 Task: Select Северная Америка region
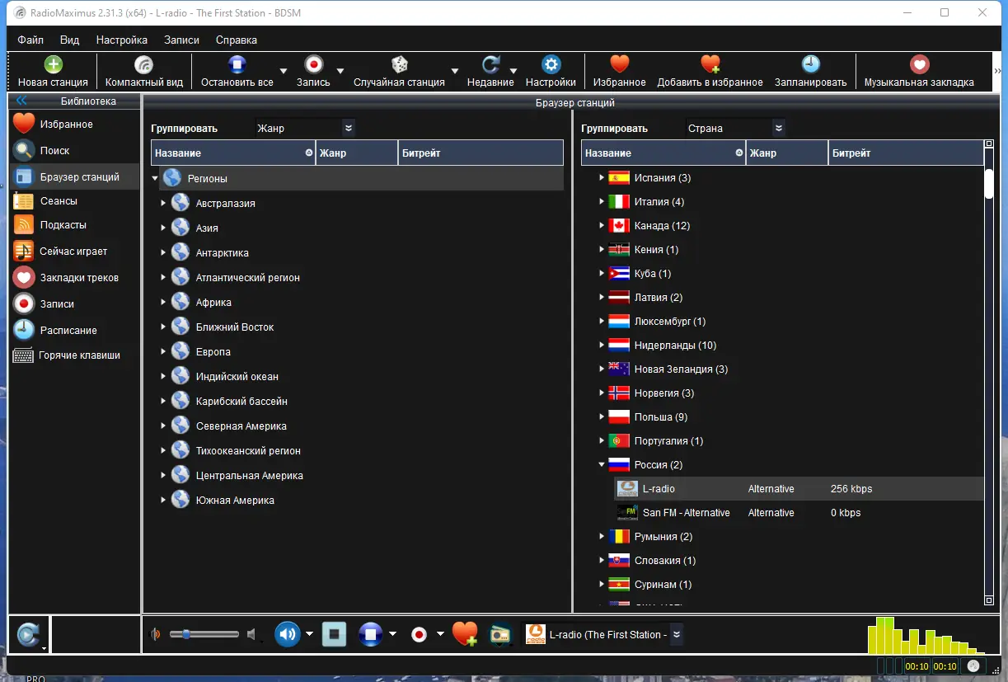[241, 426]
